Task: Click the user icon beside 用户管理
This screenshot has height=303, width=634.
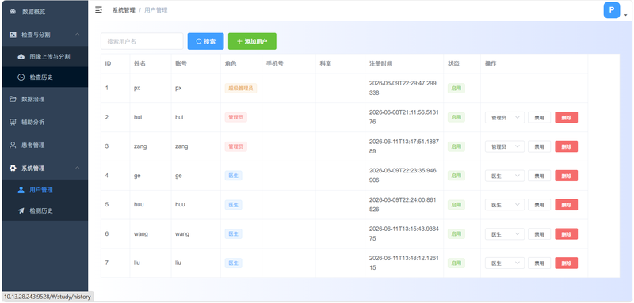Action: [x=21, y=190]
